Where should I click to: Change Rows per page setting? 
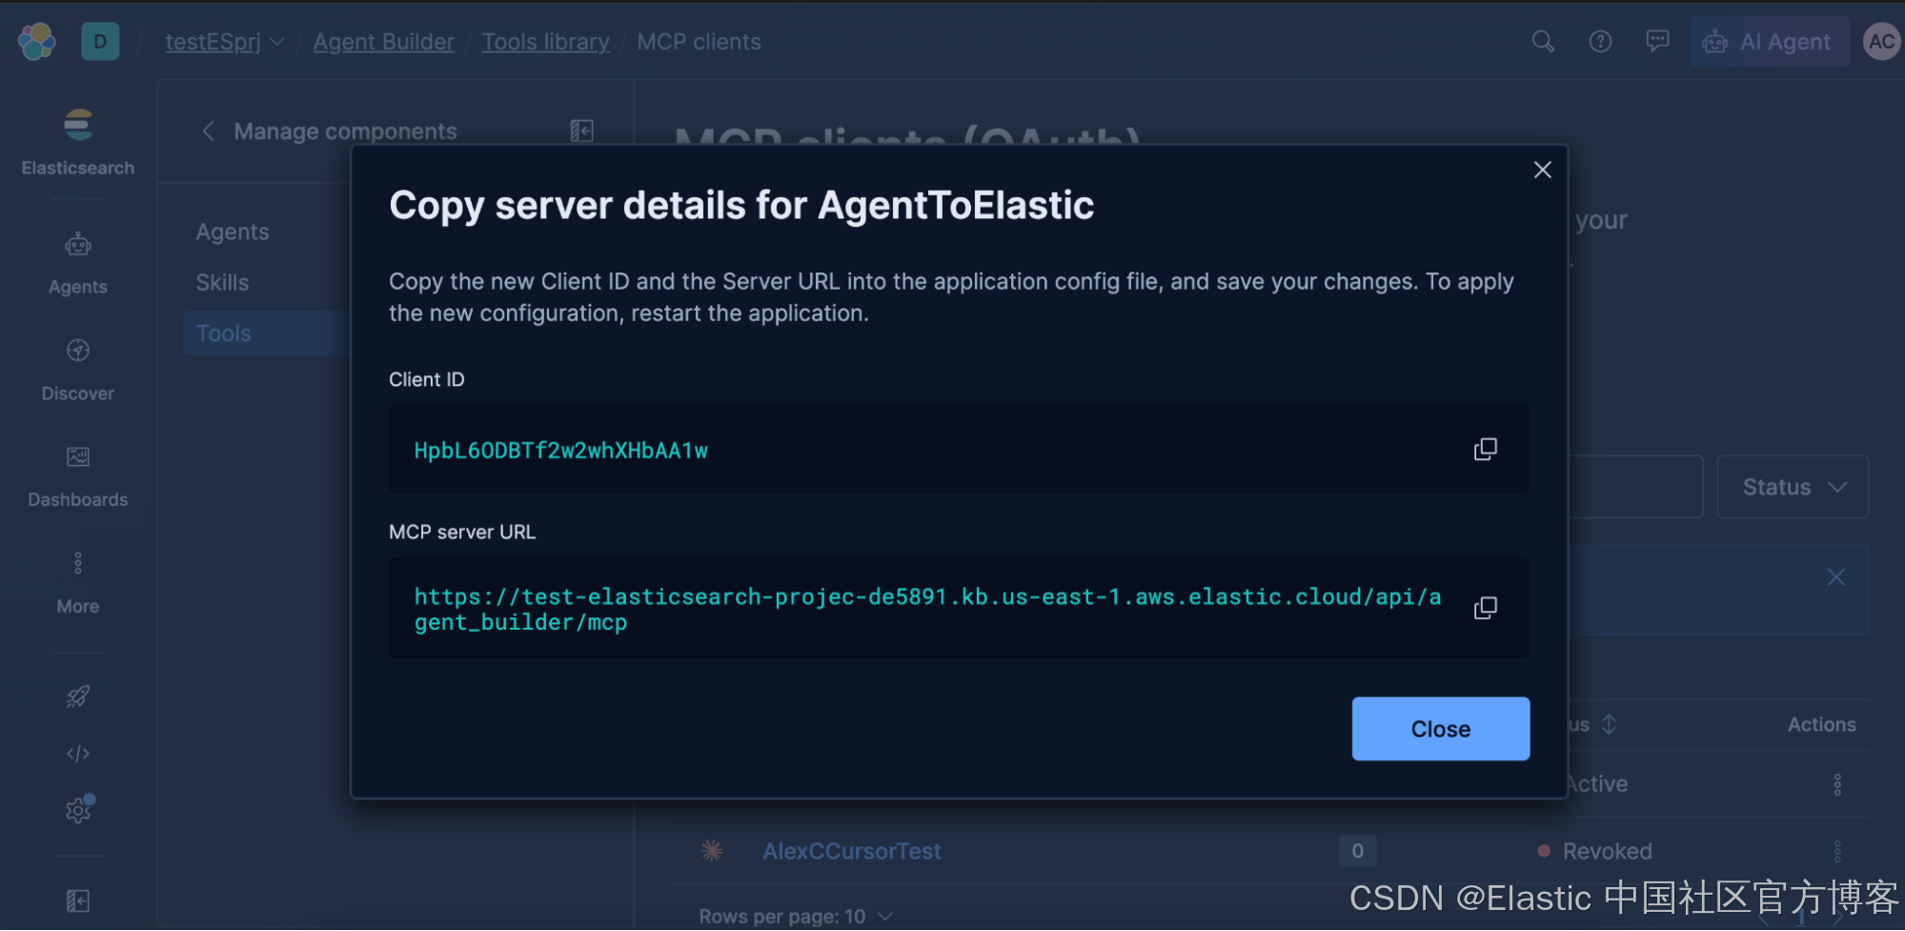796,916
